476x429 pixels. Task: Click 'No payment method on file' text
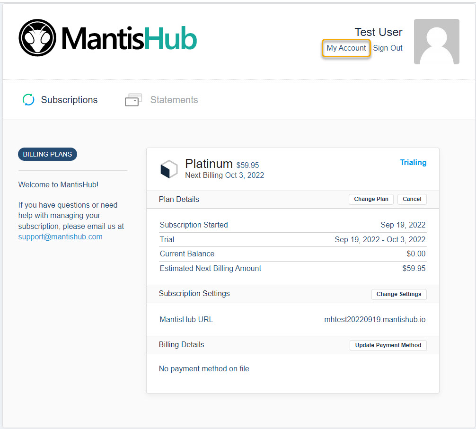point(204,368)
